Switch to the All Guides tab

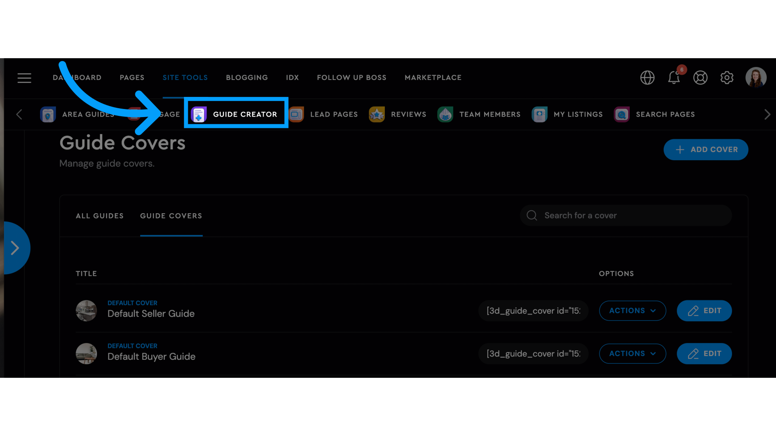pos(100,216)
